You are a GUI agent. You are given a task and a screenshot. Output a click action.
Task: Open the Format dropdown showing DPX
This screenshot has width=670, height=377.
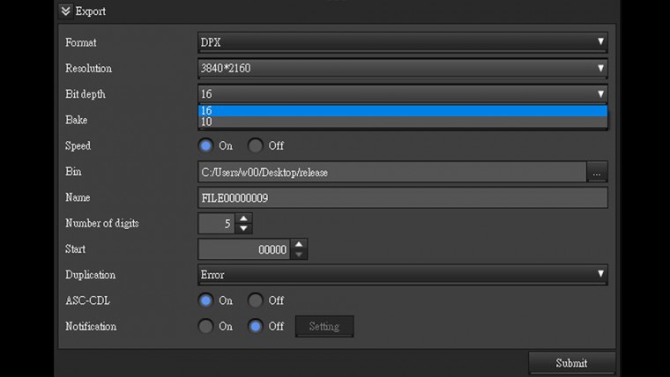(402, 42)
